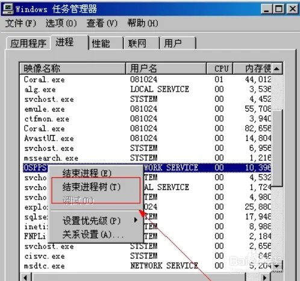Click the vertical scrollbar thumb
The width and height of the screenshot is (300, 281).
[x=277, y=148]
